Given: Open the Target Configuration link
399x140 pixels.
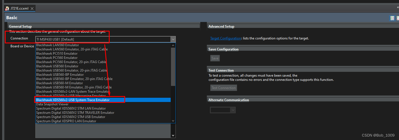Looking at the screenshot, I should tap(225, 38).
